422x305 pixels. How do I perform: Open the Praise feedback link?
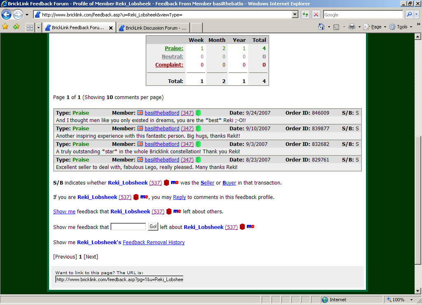(x=174, y=49)
